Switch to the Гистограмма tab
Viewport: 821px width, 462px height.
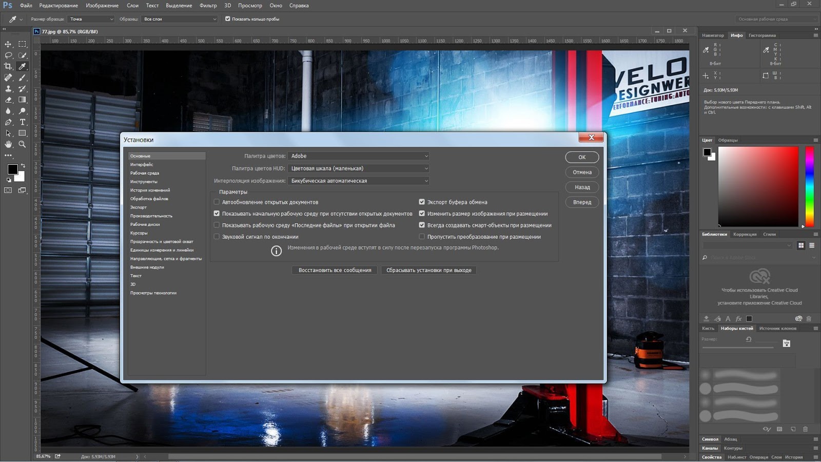click(762, 35)
